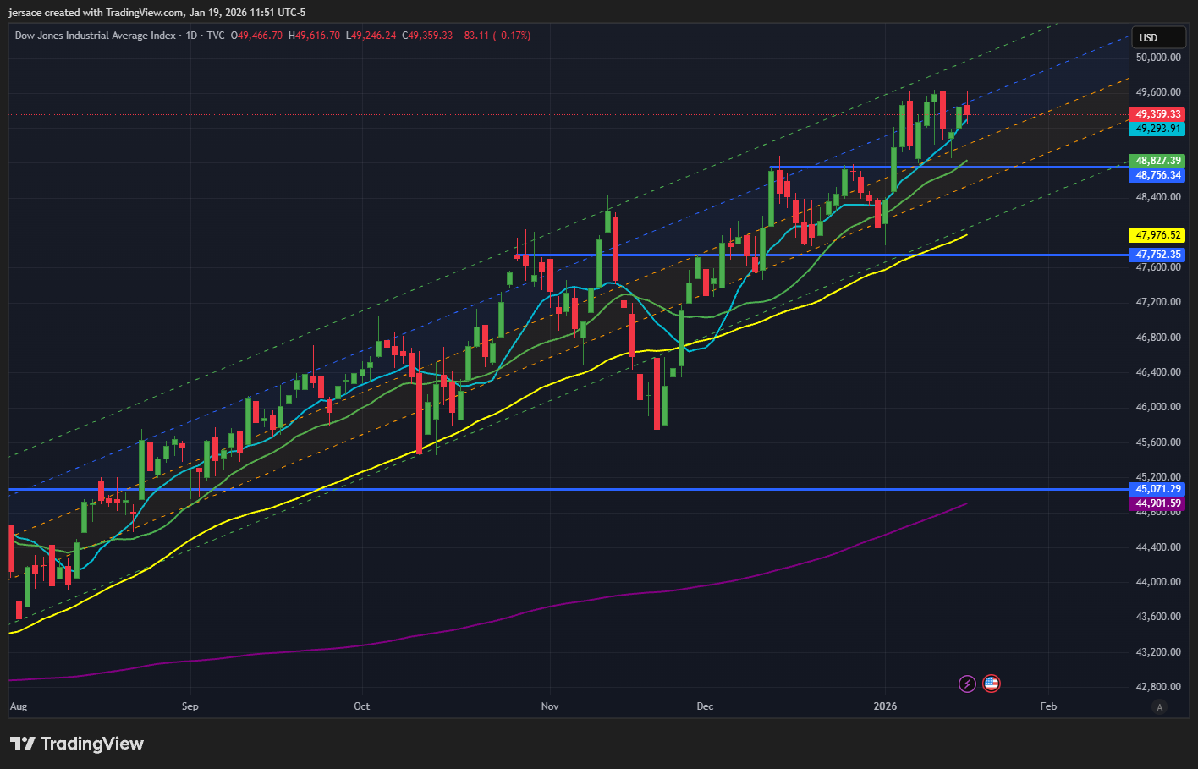Image resolution: width=1198 pixels, height=769 pixels.
Task: Click the open value O49,466.70
Action: coord(257,36)
